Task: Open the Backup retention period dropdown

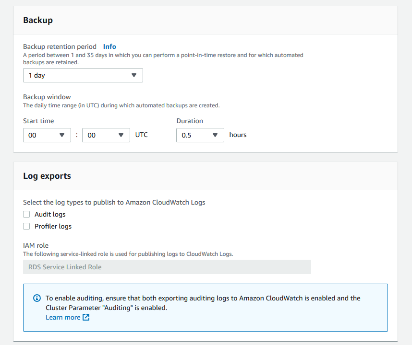Action: [83, 75]
